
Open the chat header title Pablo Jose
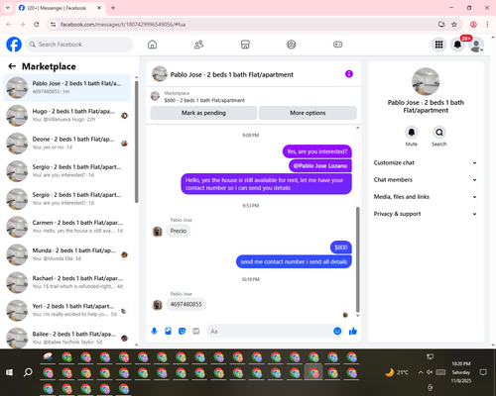[x=232, y=74]
